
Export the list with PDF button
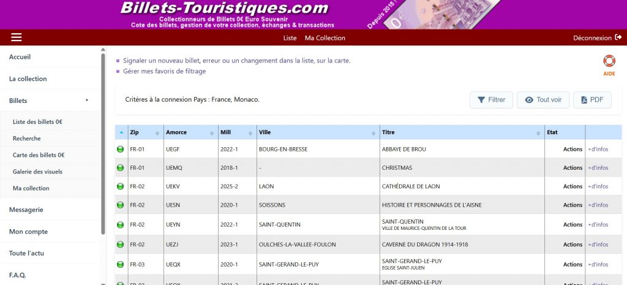pyautogui.click(x=592, y=100)
